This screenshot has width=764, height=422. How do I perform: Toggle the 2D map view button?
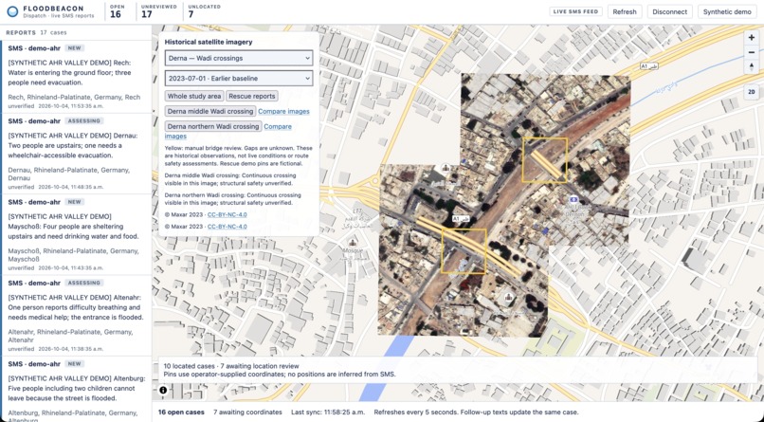pos(752,92)
